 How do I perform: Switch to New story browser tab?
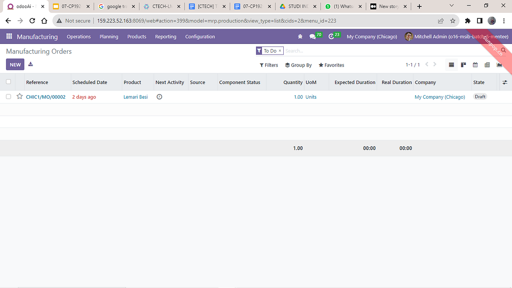tap(388, 6)
